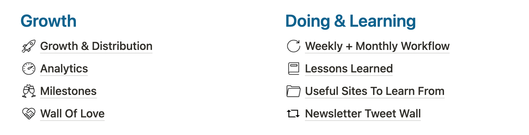This screenshot has width=529, height=135.
Task: Open the Growth & Distribution page link
Action: [x=96, y=46]
